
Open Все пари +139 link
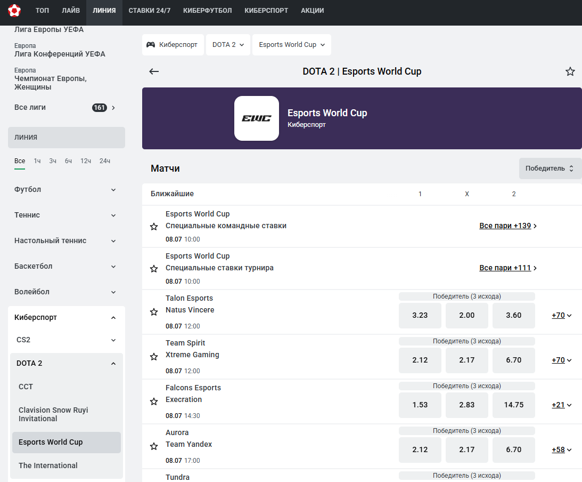[508, 226]
